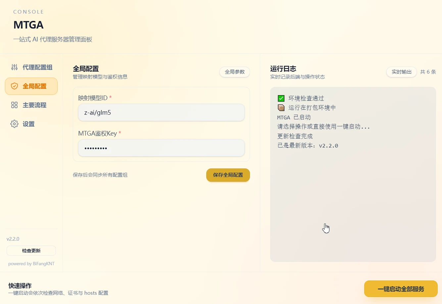
Task: Click the sliders icon beside 代理配置组
Action: tap(14, 67)
